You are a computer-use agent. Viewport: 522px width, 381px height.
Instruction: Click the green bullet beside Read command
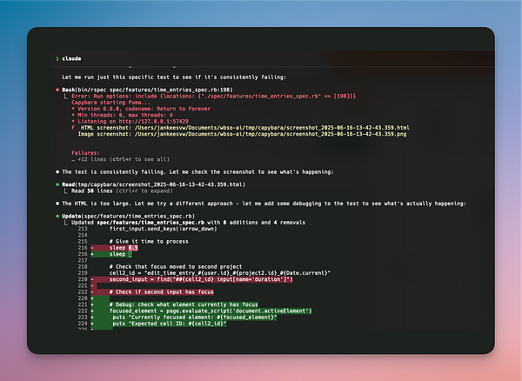pos(57,184)
